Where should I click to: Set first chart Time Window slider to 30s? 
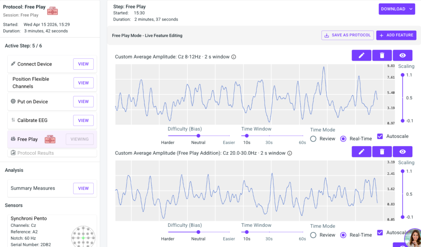pos(269,136)
